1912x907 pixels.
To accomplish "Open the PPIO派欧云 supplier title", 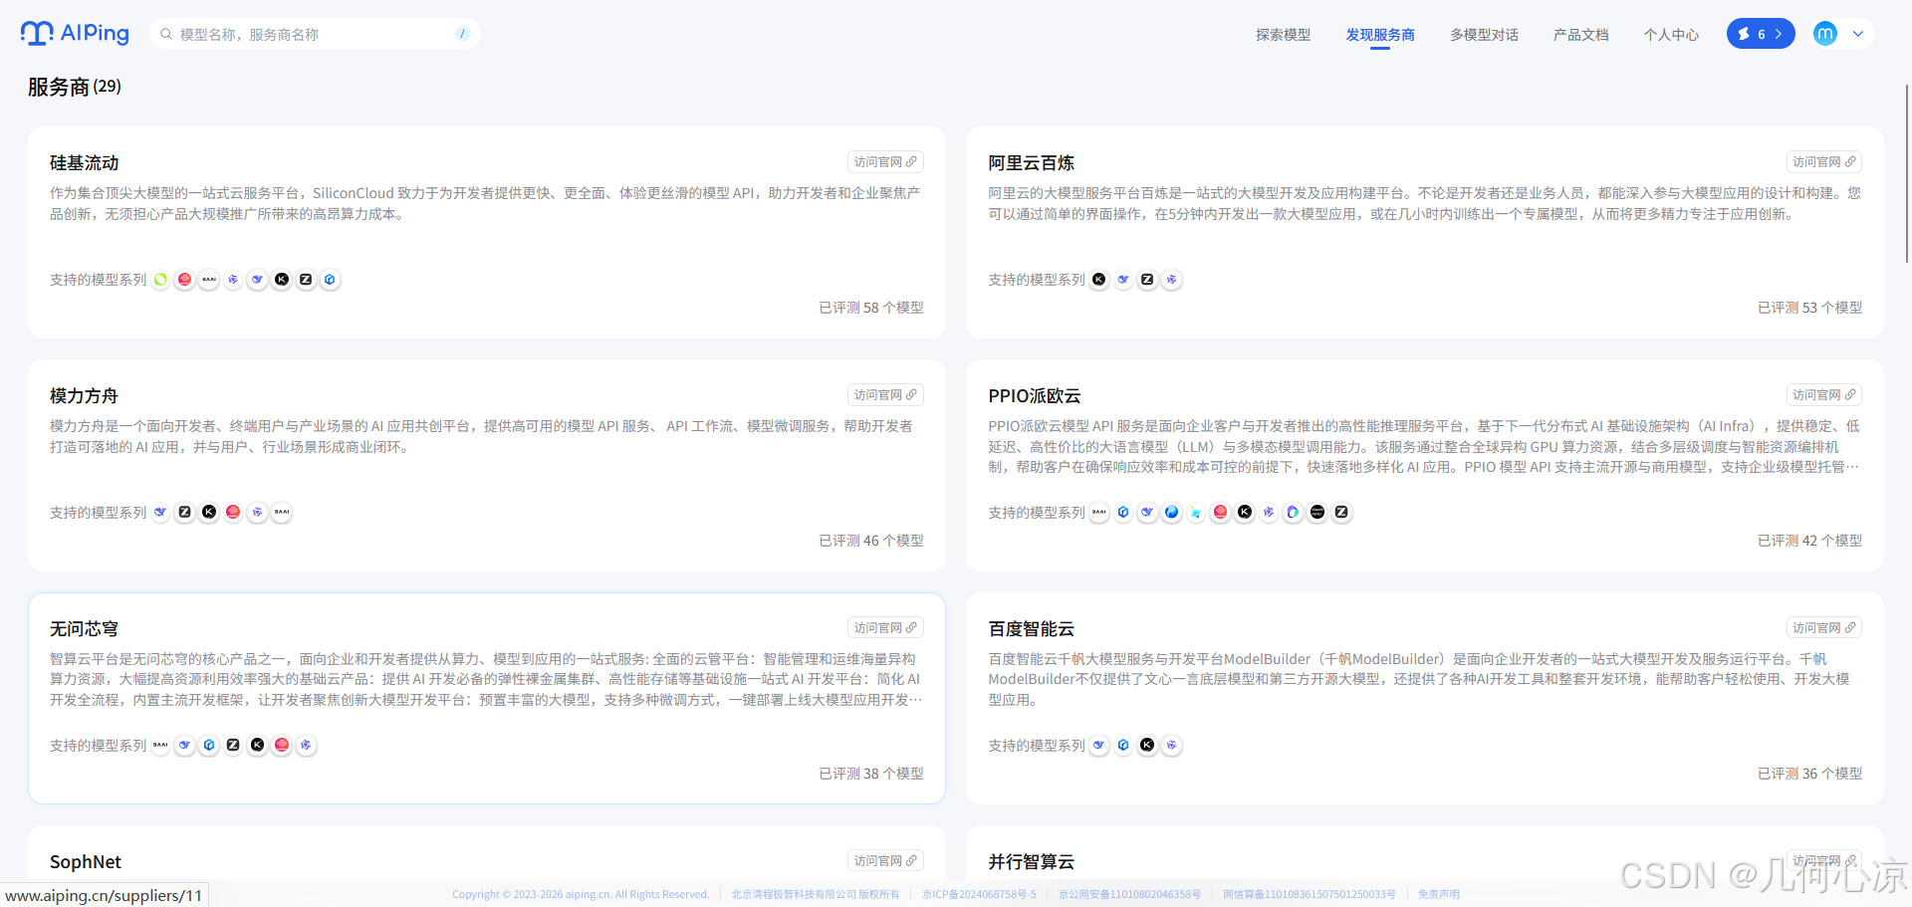I will coord(1035,396).
